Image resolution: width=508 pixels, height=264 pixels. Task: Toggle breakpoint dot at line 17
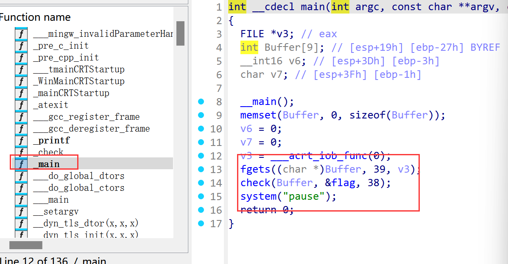coord(201,223)
